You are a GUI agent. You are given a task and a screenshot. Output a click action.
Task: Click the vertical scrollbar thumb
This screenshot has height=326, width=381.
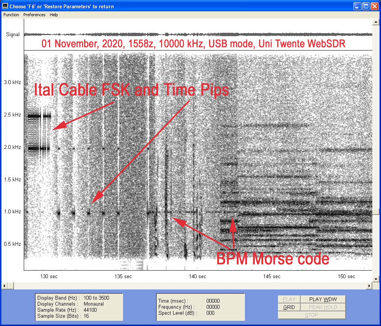(x=376, y=211)
